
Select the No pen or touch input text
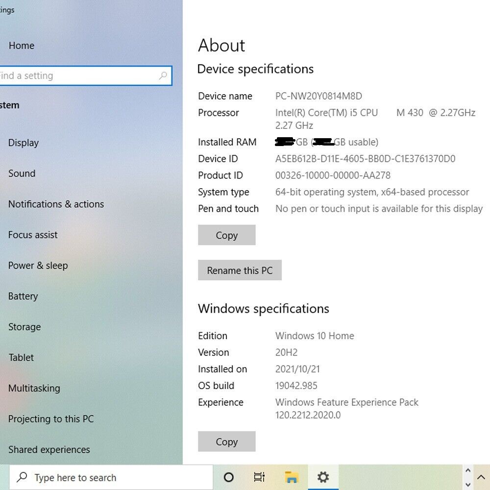point(379,208)
